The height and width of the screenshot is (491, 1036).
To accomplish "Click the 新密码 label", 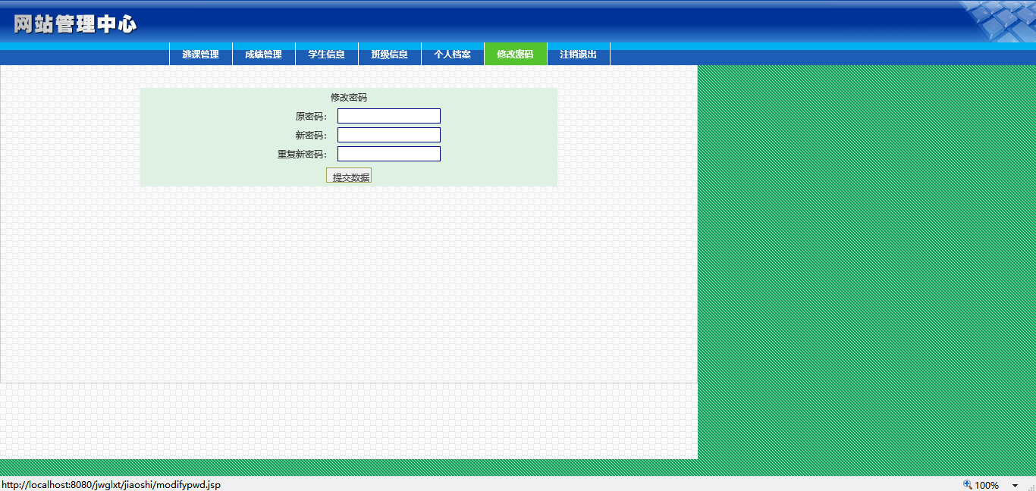I will coord(311,135).
